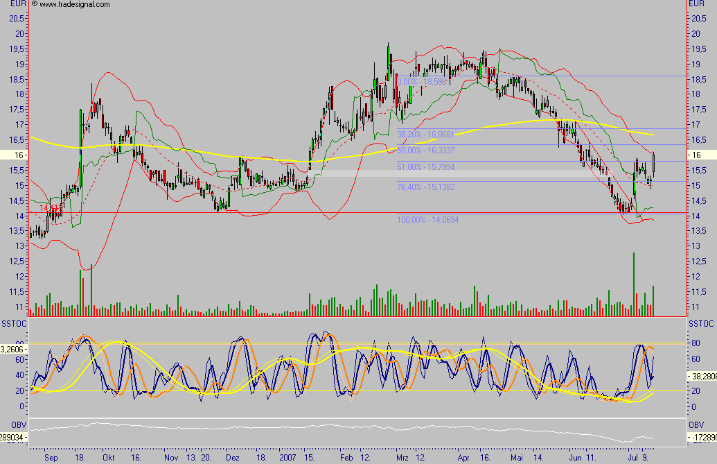717x464 pixels.
Task: Click the 38,20% - 16,8681 Fibonacci level label
Action: coord(425,133)
